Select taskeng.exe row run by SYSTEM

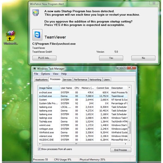tap(83, 114)
